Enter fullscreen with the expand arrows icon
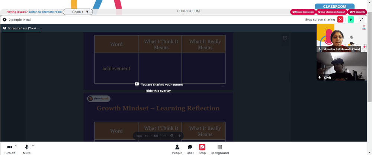372x155 pixels. (361, 20)
